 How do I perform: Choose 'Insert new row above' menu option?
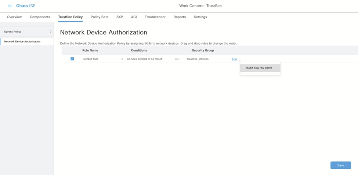(x=260, y=68)
